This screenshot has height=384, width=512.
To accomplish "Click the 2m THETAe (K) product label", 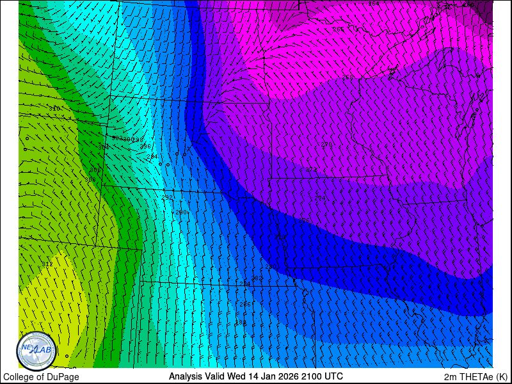I will pyautogui.click(x=476, y=377).
